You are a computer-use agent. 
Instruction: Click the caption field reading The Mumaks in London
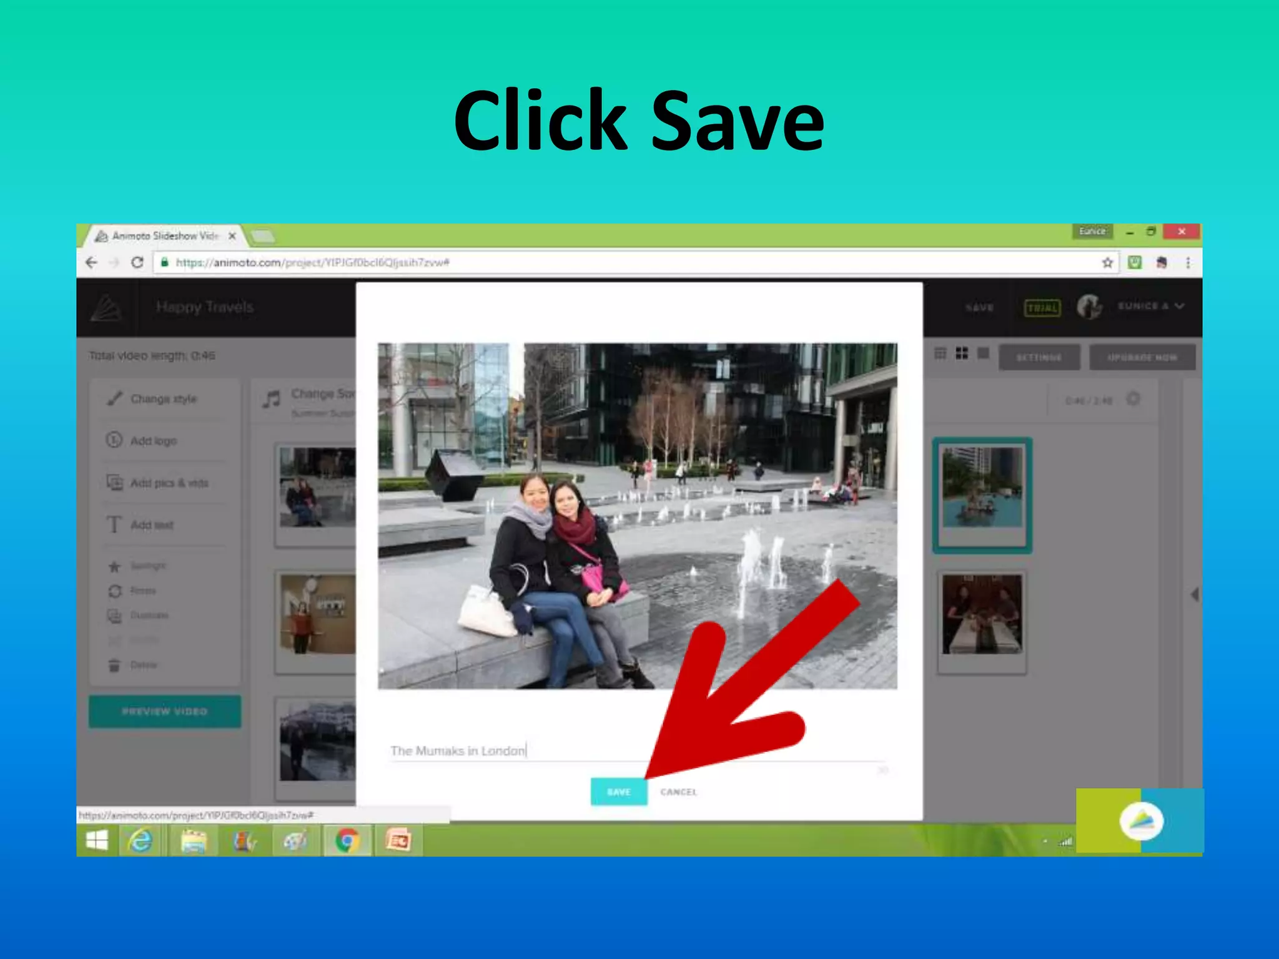click(x=637, y=750)
